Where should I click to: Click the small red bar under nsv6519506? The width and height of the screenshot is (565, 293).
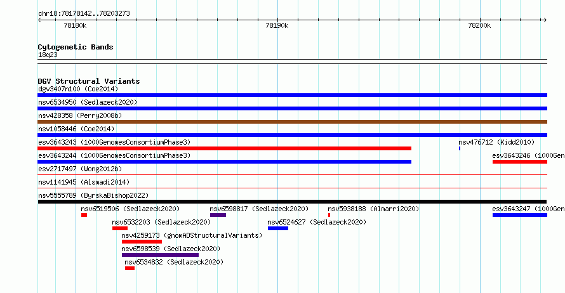[x=84, y=215]
